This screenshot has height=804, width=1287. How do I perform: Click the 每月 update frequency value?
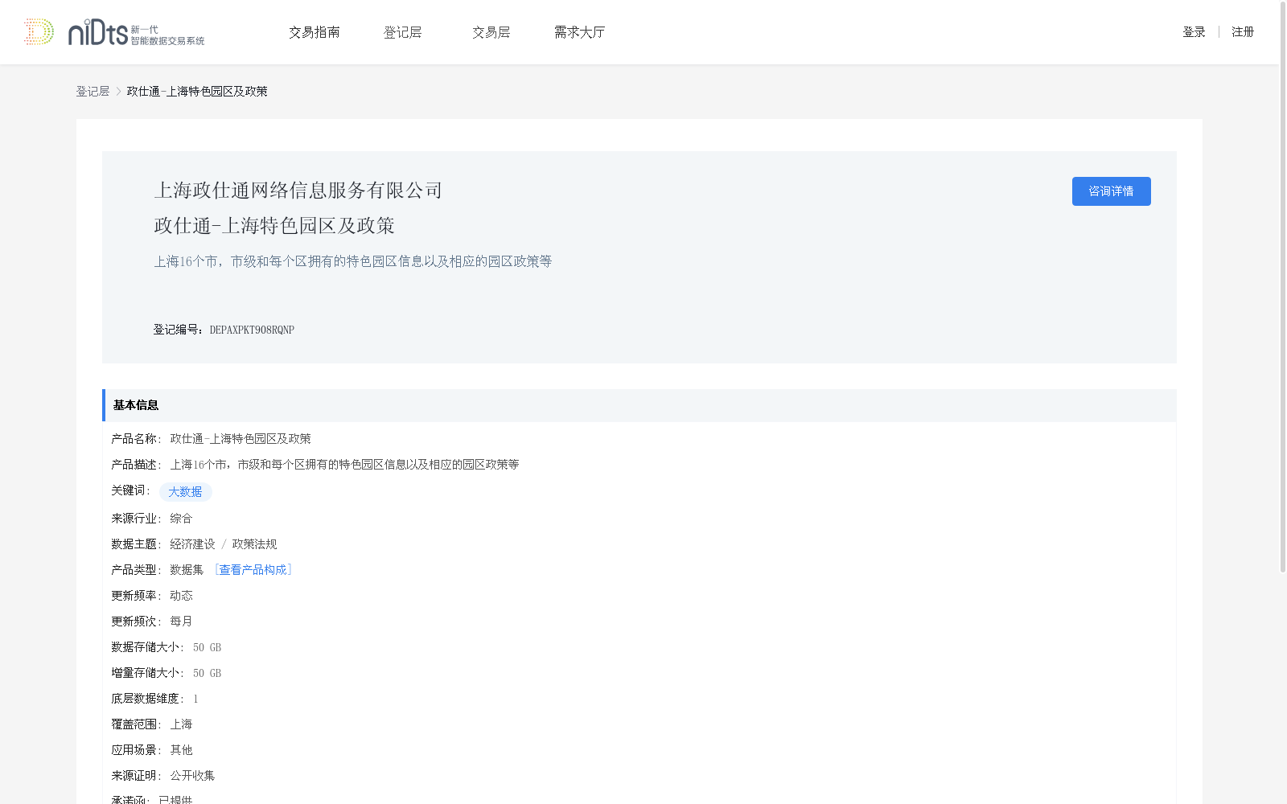(181, 621)
